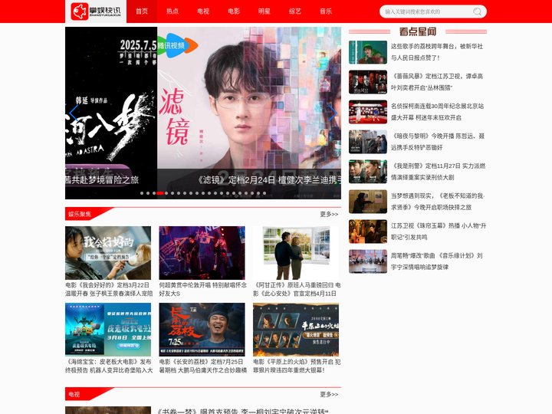
Task: Select the first carousel pagination dot
Action: coord(142,193)
